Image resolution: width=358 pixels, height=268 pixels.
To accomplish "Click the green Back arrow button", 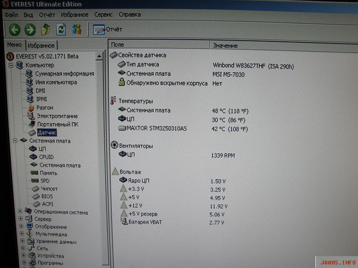I will pyautogui.click(x=14, y=30).
